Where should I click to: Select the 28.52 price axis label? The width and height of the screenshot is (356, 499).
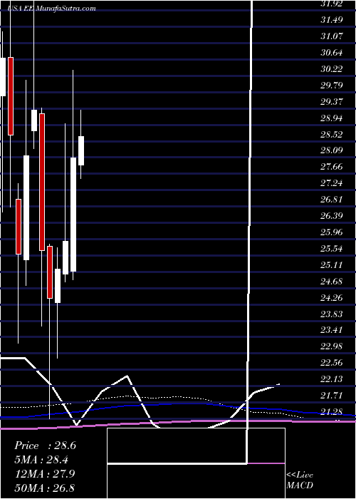332,134
